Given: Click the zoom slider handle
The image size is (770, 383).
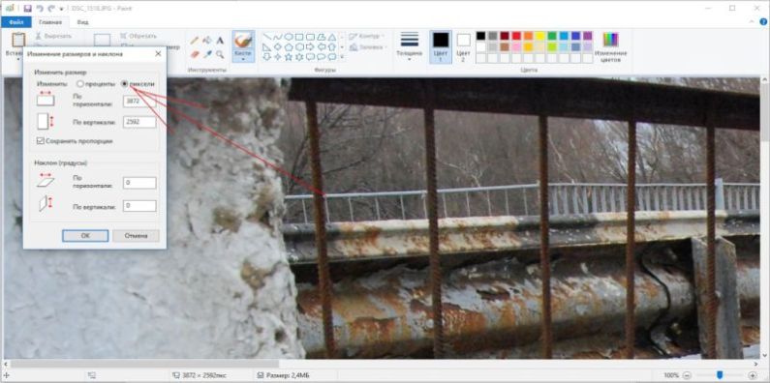Looking at the screenshot, I should pyautogui.click(x=720, y=375).
